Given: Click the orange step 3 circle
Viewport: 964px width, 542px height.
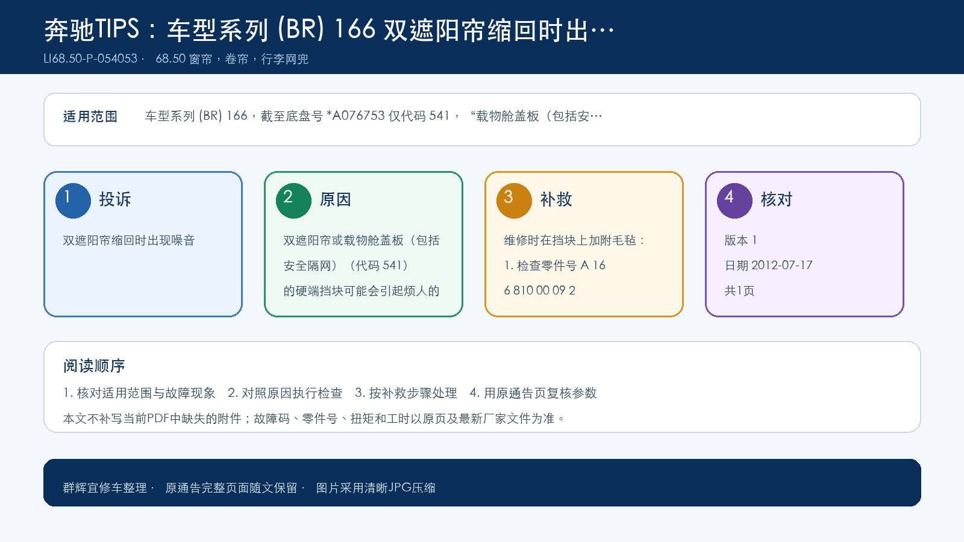Looking at the screenshot, I should click(x=514, y=201).
